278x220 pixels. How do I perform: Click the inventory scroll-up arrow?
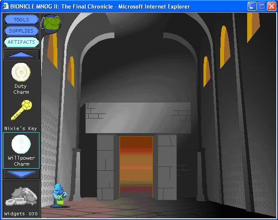click(x=21, y=54)
